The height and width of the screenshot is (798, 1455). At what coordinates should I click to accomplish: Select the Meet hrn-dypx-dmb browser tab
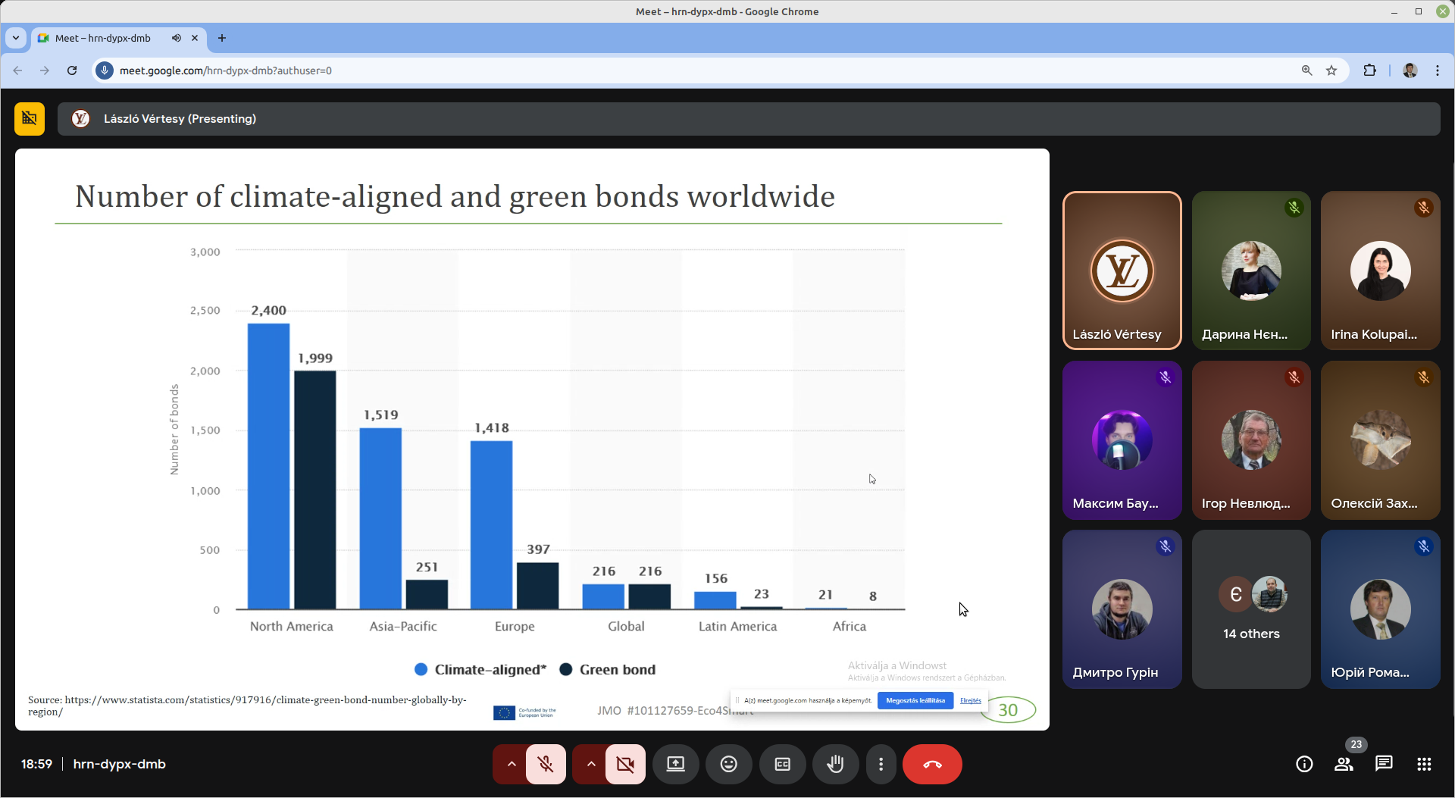[103, 38]
